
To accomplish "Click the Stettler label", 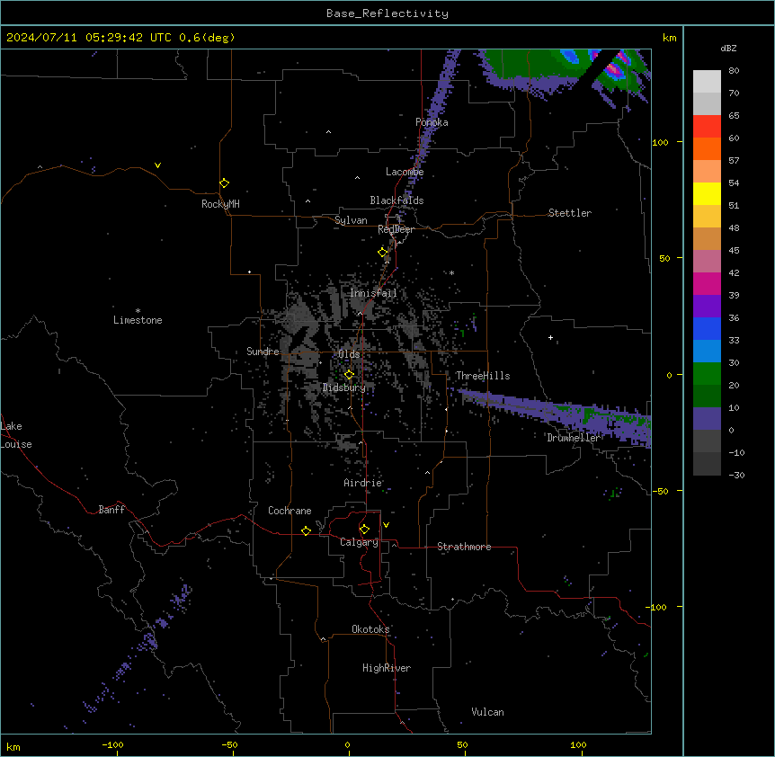I will pos(569,213).
